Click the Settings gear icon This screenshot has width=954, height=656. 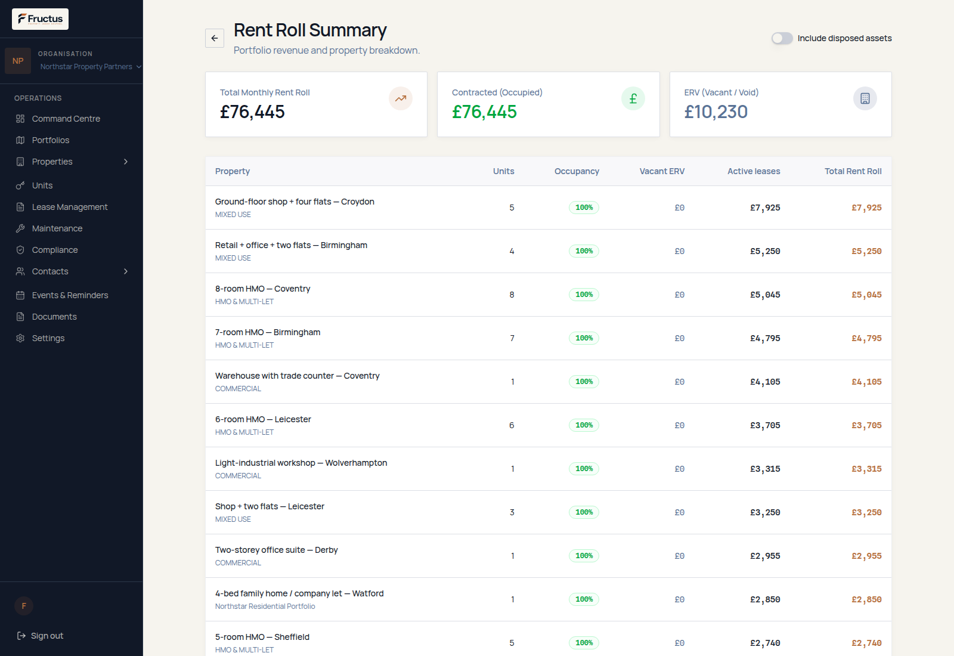tap(20, 338)
